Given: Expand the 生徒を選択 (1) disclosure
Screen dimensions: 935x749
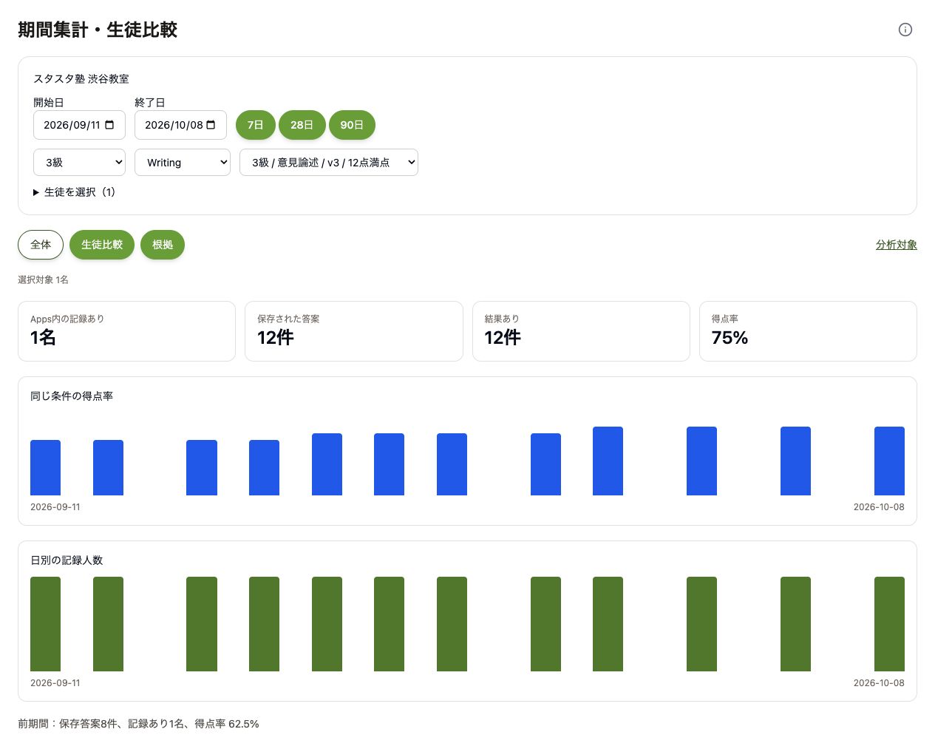Looking at the screenshot, I should [x=74, y=192].
